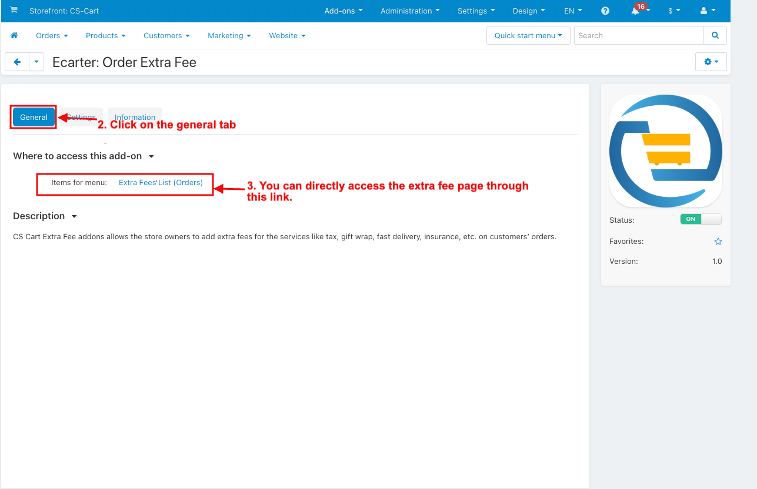757x489 pixels.
Task: Click the search magnifier button
Action: click(x=715, y=35)
